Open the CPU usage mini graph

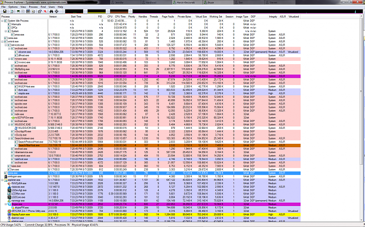point(74,11)
